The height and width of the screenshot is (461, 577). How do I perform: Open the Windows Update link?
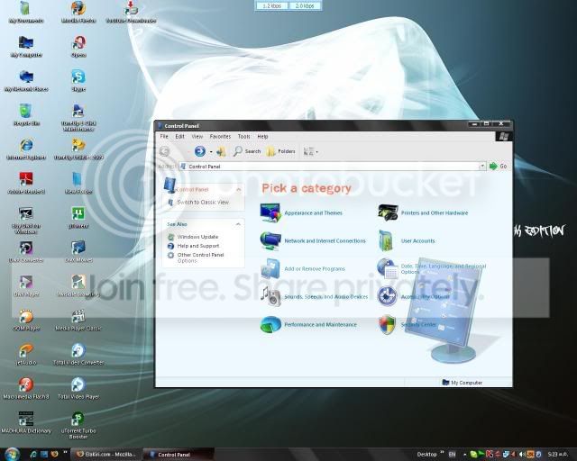coord(197,237)
